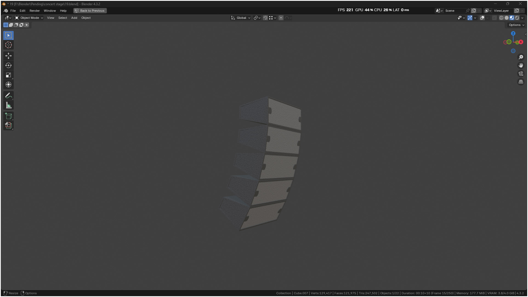The height and width of the screenshot is (297, 528).
Task: Open the Render menu
Action: tap(35, 11)
